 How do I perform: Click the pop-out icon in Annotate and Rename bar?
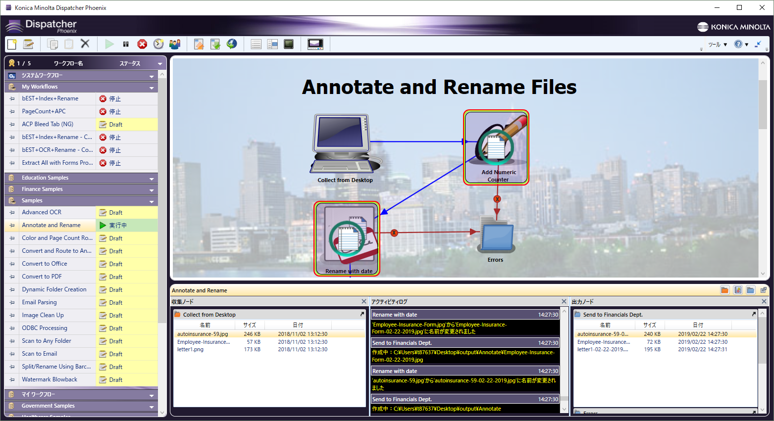coord(764,290)
